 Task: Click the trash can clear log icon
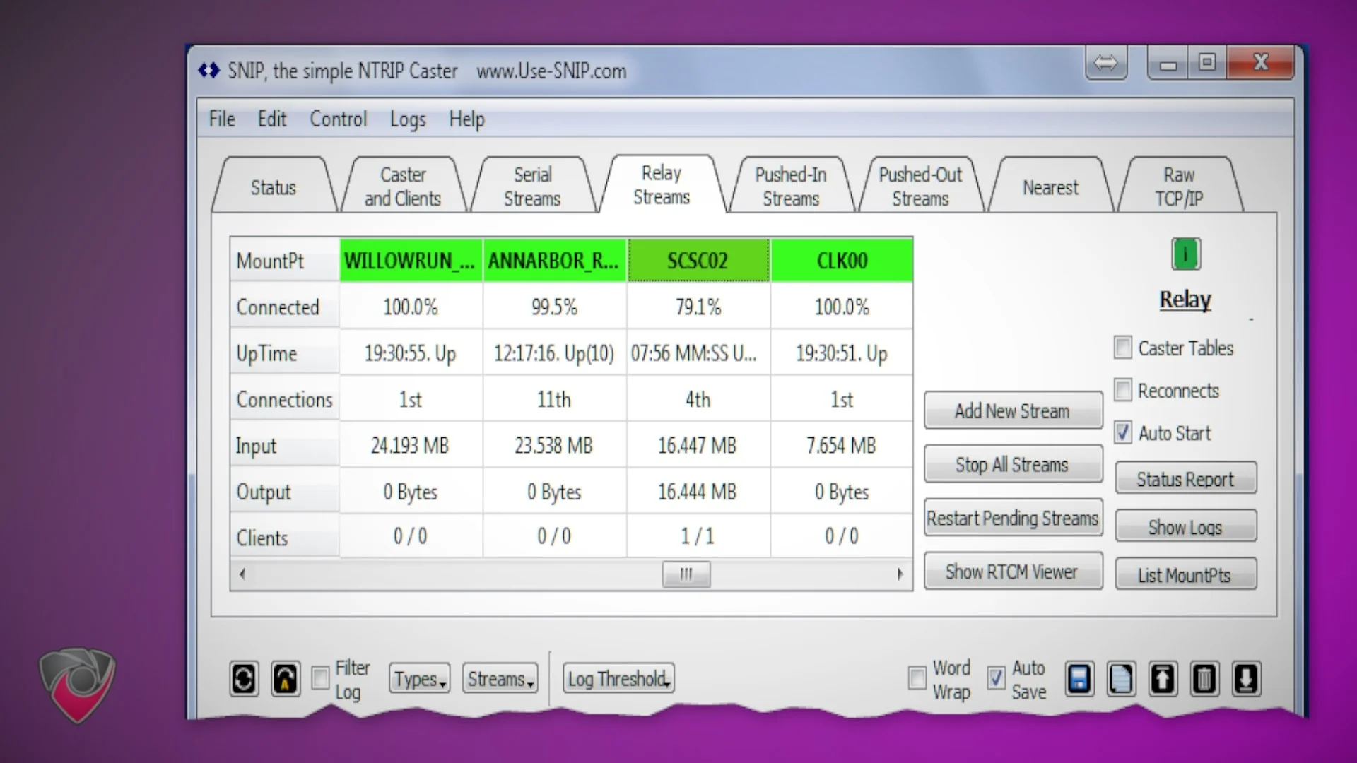1204,679
